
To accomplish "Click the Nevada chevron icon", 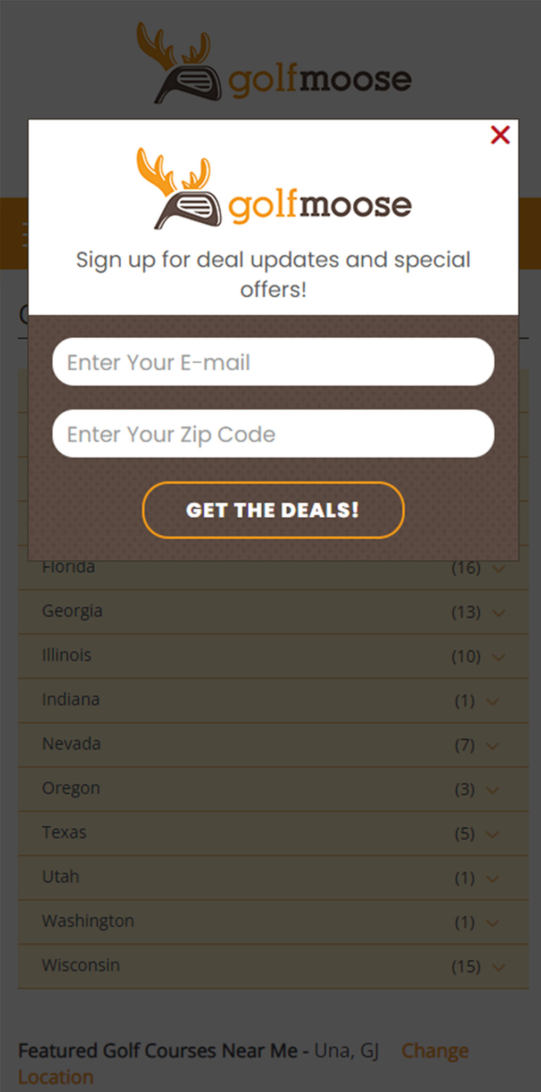I will tap(493, 745).
